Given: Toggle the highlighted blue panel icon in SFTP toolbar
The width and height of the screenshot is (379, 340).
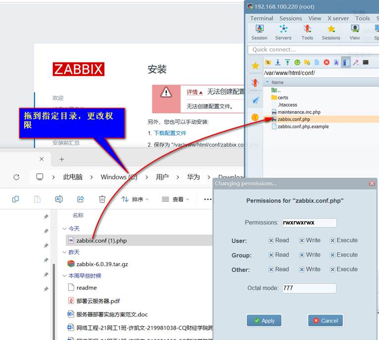Looking at the screenshot, I should tap(345, 62).
